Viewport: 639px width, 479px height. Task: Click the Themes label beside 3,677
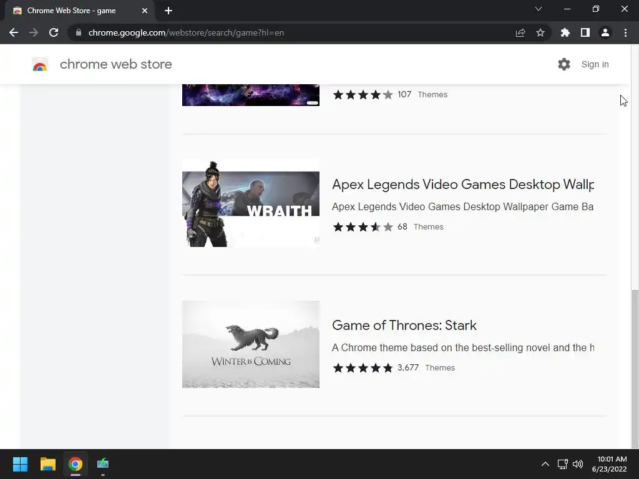(x=440, y=368)
